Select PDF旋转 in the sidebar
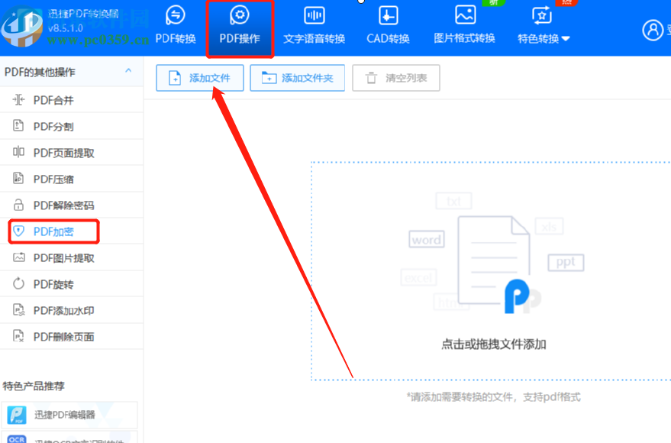This screenshot has width=671, height=443. pos(72,284)
